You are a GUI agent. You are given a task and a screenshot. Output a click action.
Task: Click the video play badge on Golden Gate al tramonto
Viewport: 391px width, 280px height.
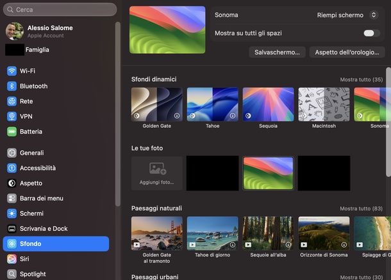click(x=137, y=245)
